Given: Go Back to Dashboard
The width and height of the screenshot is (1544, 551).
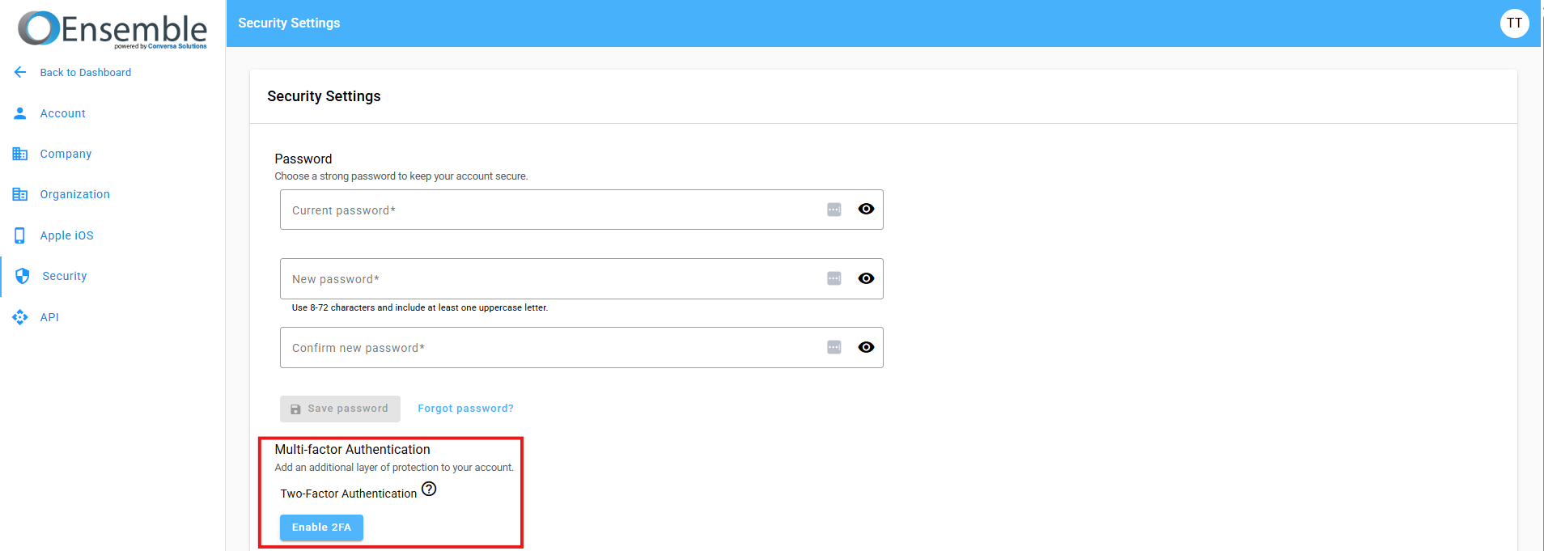Looking at the screenshot, I should [86, 72].
